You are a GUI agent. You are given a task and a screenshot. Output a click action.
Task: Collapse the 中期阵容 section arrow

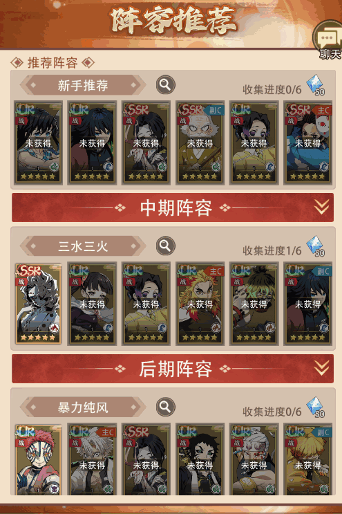321,207
